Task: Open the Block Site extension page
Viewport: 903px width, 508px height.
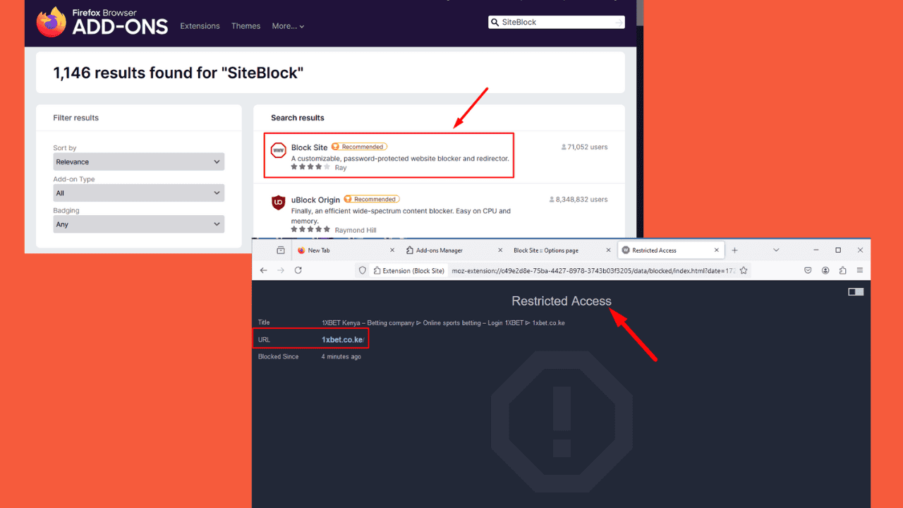Action: 310,147
